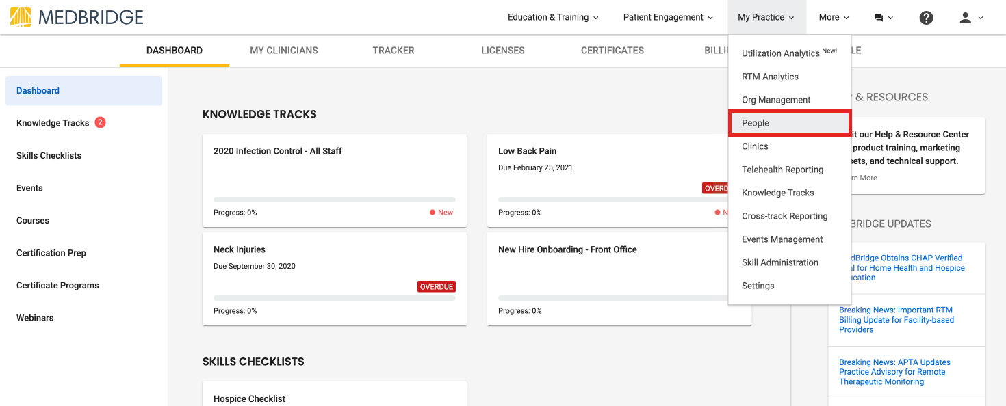
Task: Select Dashboard in left sidebar
Action: coord(83,90)
